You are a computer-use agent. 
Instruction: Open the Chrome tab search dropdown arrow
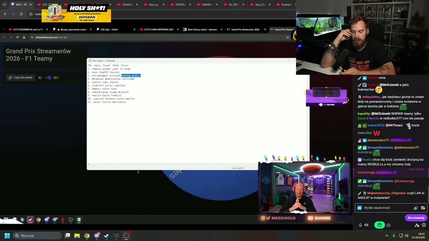[x=4, y=4]
